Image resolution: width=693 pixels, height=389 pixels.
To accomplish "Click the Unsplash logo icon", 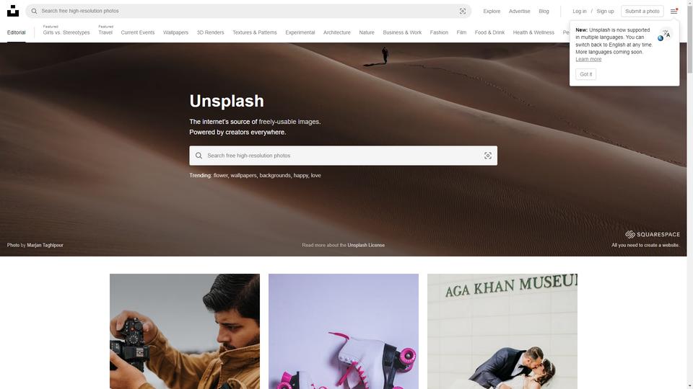I will [13, 11].
